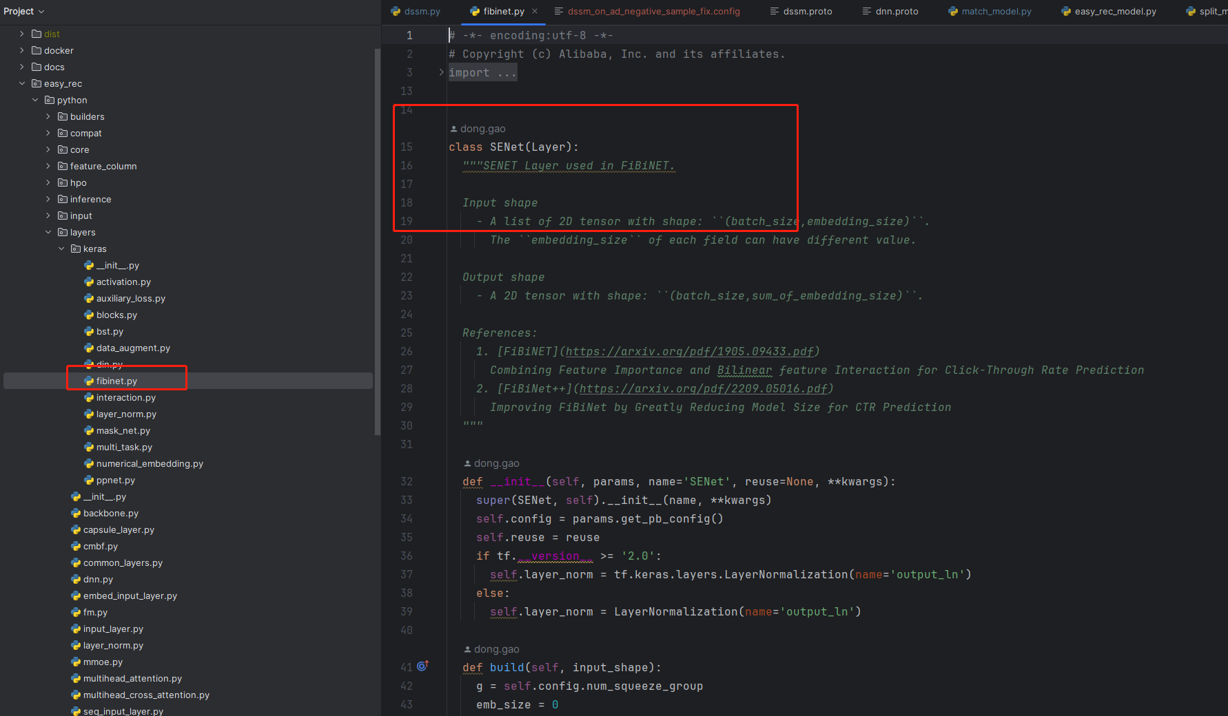Click the cmbf.py Python file icon
1228x716 pixels.
pyautogui.click(x=76, y=546)
